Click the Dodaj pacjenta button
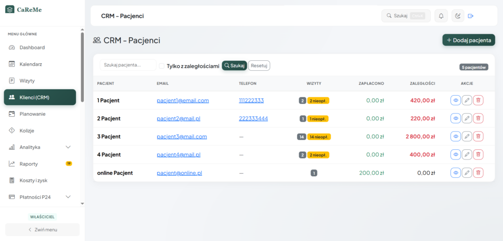Viewport: 503px width, 241px height. (x=469, y=40)
